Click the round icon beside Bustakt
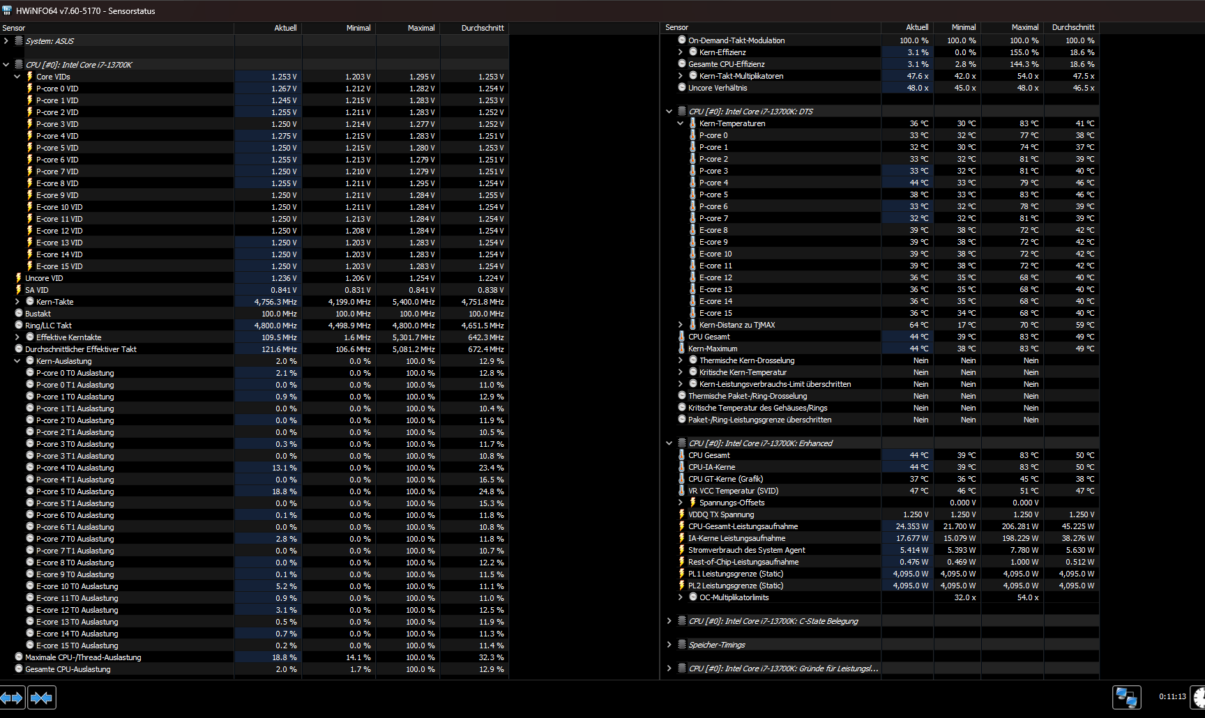This screenshot has height=718, width=1205. (x=19, y=314)
